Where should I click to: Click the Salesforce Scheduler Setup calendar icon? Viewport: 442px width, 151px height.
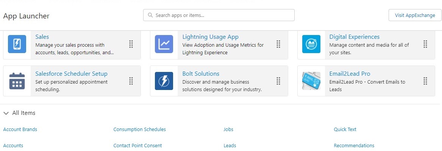(17, 81)
